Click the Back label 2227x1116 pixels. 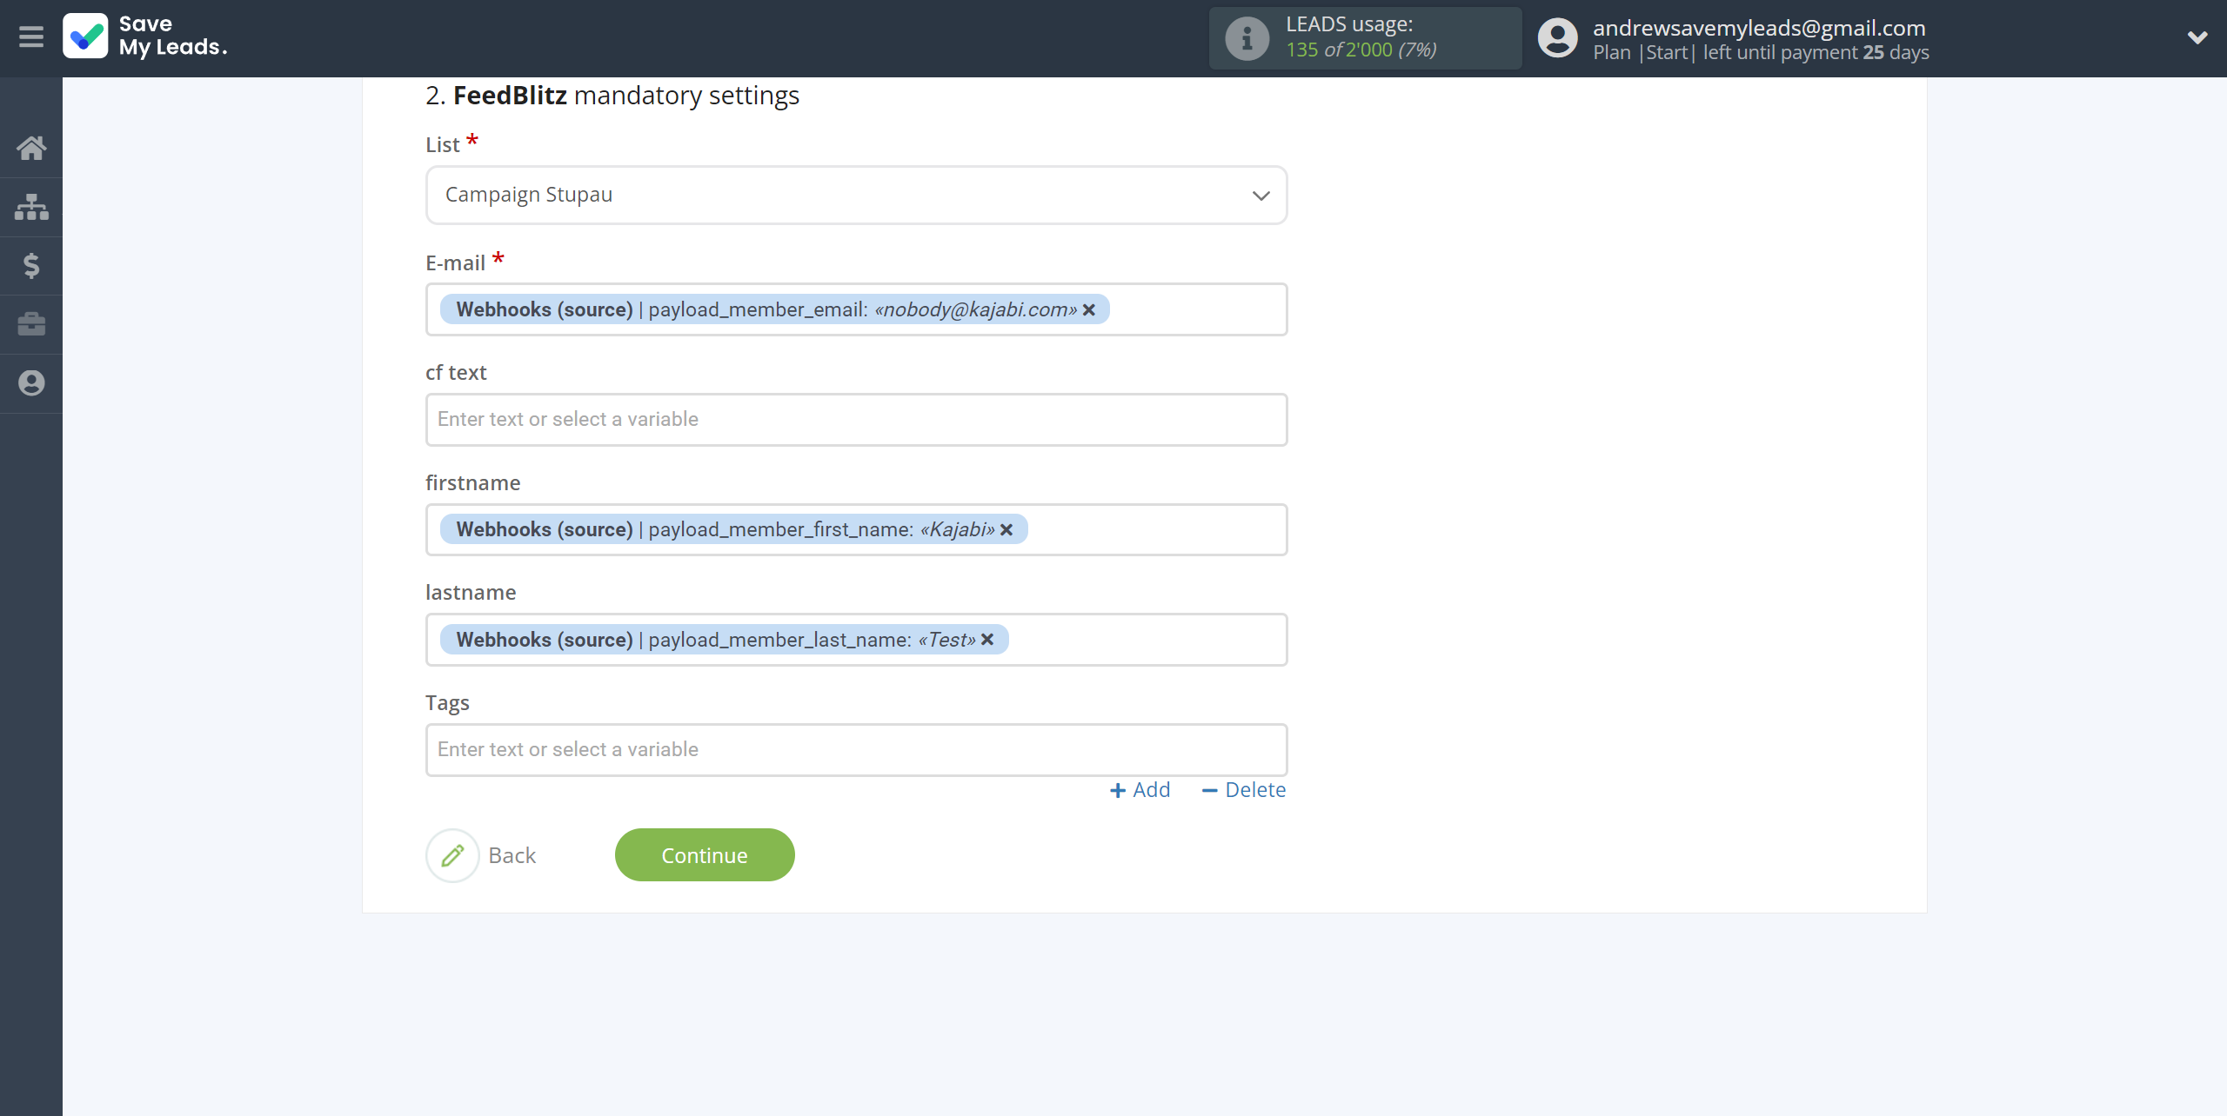coord(512,855)
